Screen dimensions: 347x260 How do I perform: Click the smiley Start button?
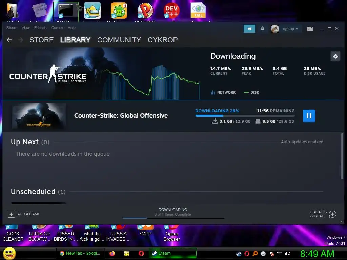tap(9, 253)
